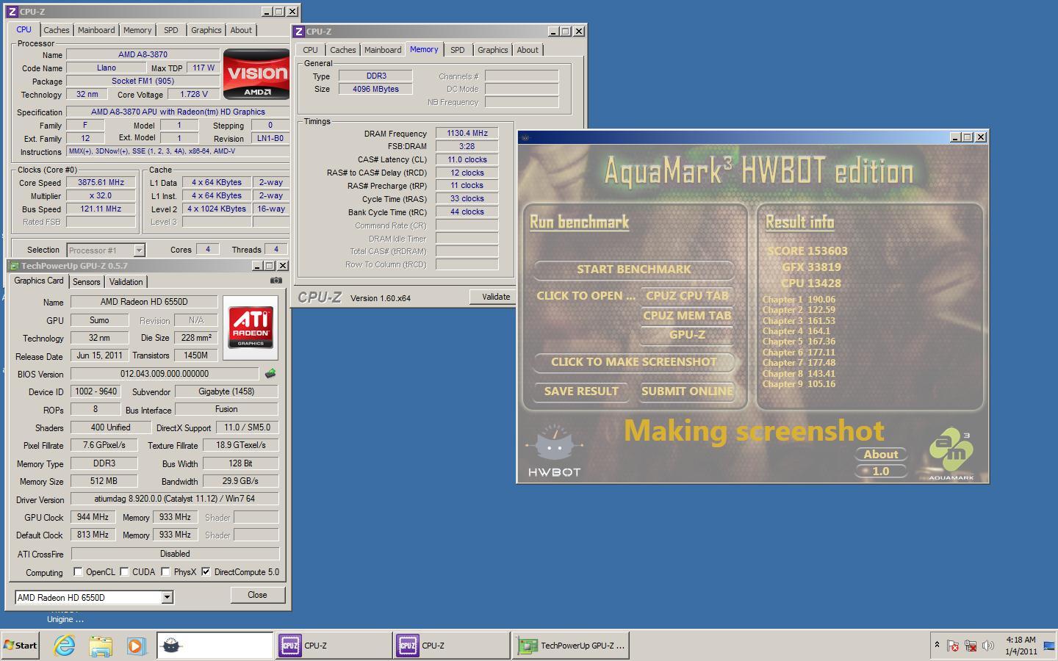The image size is (1058, 661).
Task: Click the BIOS Version field 012.043.009.000.000000
Action: (x=165, y=374)
